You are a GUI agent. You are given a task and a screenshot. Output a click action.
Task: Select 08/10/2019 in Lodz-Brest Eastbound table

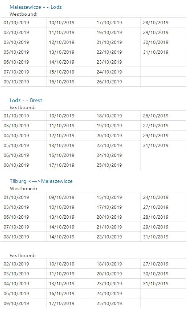[x=16, y=165]
